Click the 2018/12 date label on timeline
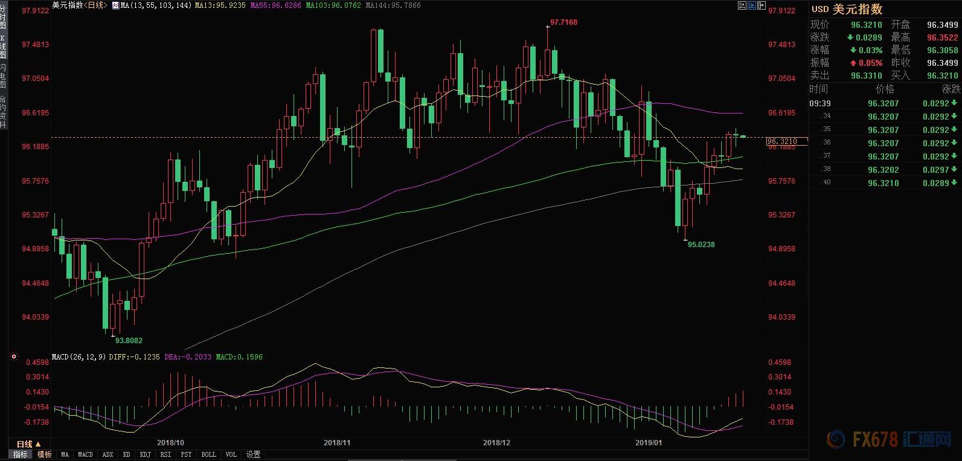Screen dimensions: 962x461 [496, 443]
